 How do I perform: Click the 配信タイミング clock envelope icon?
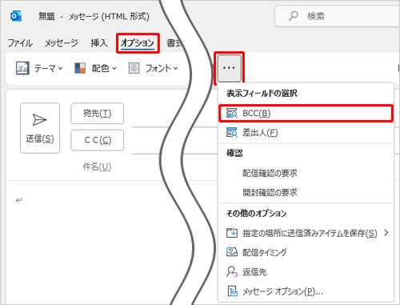click(x=232, y=252)
